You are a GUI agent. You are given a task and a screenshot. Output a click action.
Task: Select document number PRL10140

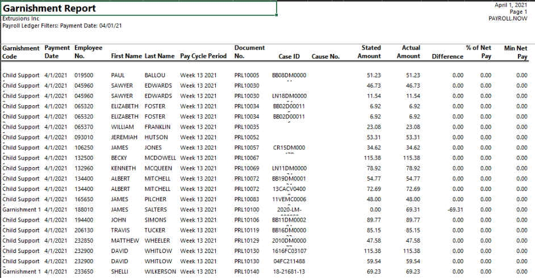(x=246, y=272)
